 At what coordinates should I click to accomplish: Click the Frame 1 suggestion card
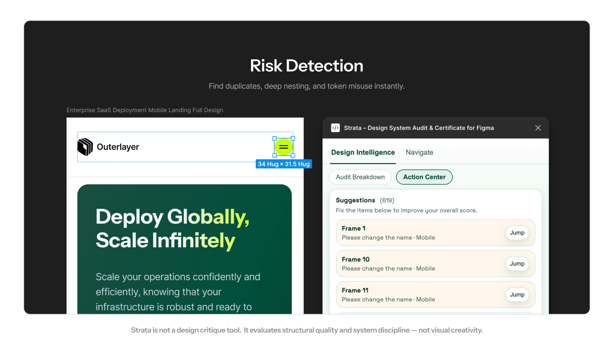point(416,233)
